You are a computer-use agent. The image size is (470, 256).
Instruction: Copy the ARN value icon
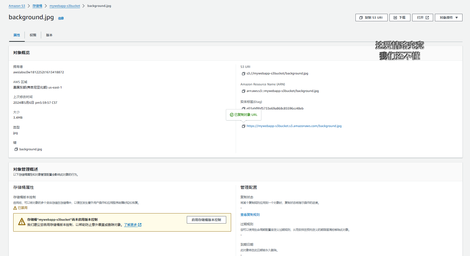pos(243,91)
